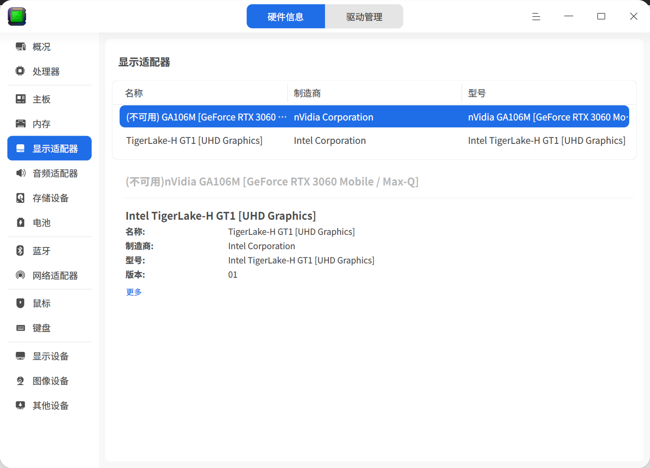The width and height of the screenshot is (650, 468).
Task: Select the 处理器 processor chip icon
Action: (x=20, y=71)
